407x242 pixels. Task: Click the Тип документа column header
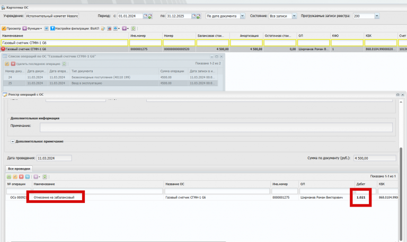coord(114,71)
